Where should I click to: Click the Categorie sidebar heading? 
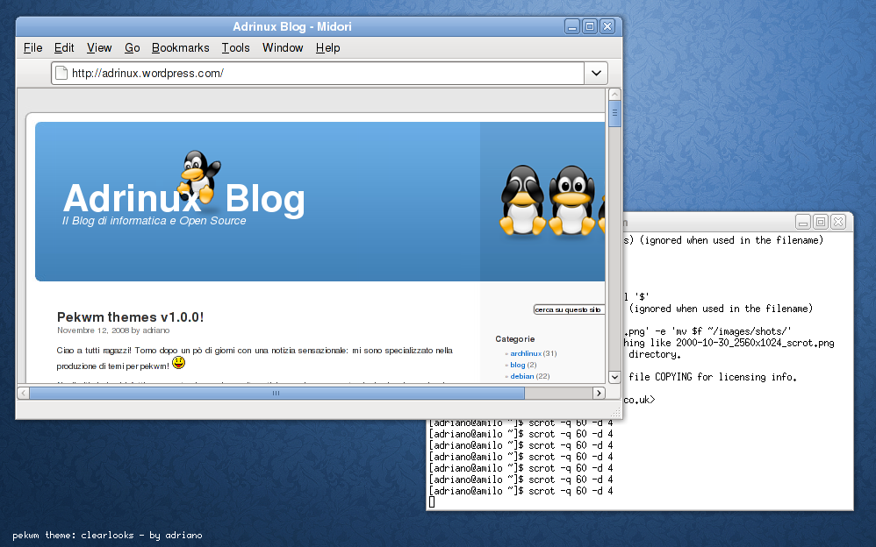514,338
